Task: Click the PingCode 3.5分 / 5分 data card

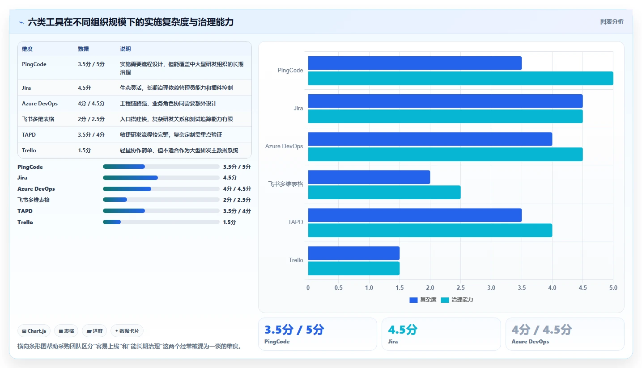Action: pyautogui.click(x=317, y=334)
